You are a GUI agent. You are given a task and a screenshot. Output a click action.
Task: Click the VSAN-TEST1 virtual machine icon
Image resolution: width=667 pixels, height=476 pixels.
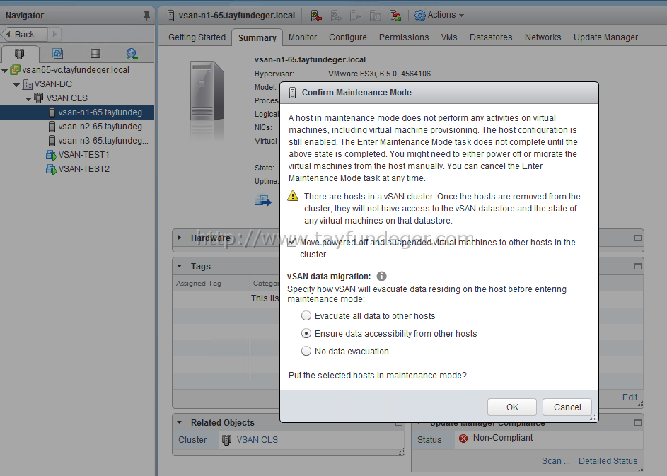tap(51, 155)
